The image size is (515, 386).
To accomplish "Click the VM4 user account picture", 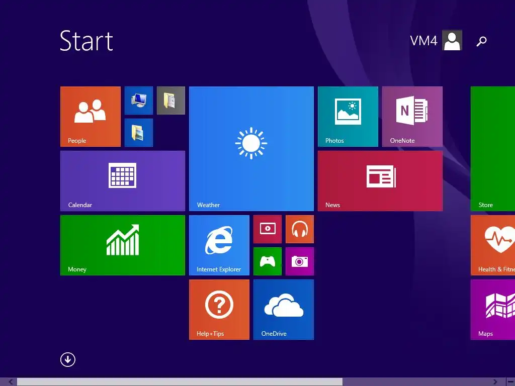I will click(x=452, y=40).
